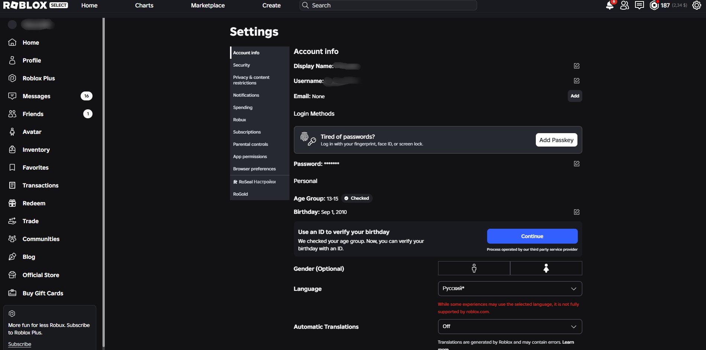Open the Robux settings tab
Viewport: 706px width, 350px height.
(260, 120)
